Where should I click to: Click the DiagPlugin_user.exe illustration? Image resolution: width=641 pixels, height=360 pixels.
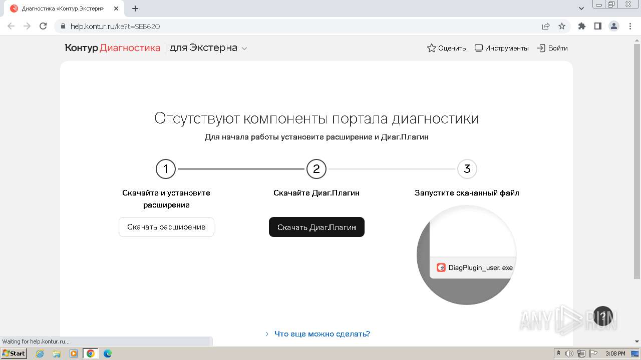coord(467,255)
